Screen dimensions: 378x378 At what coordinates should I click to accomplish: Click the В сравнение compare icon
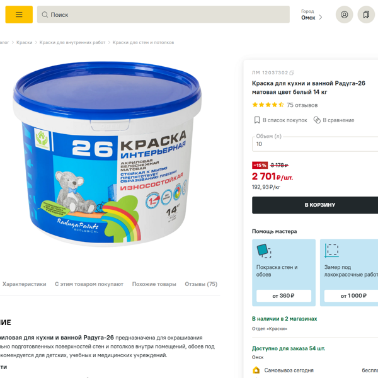[x=317, y=120]
